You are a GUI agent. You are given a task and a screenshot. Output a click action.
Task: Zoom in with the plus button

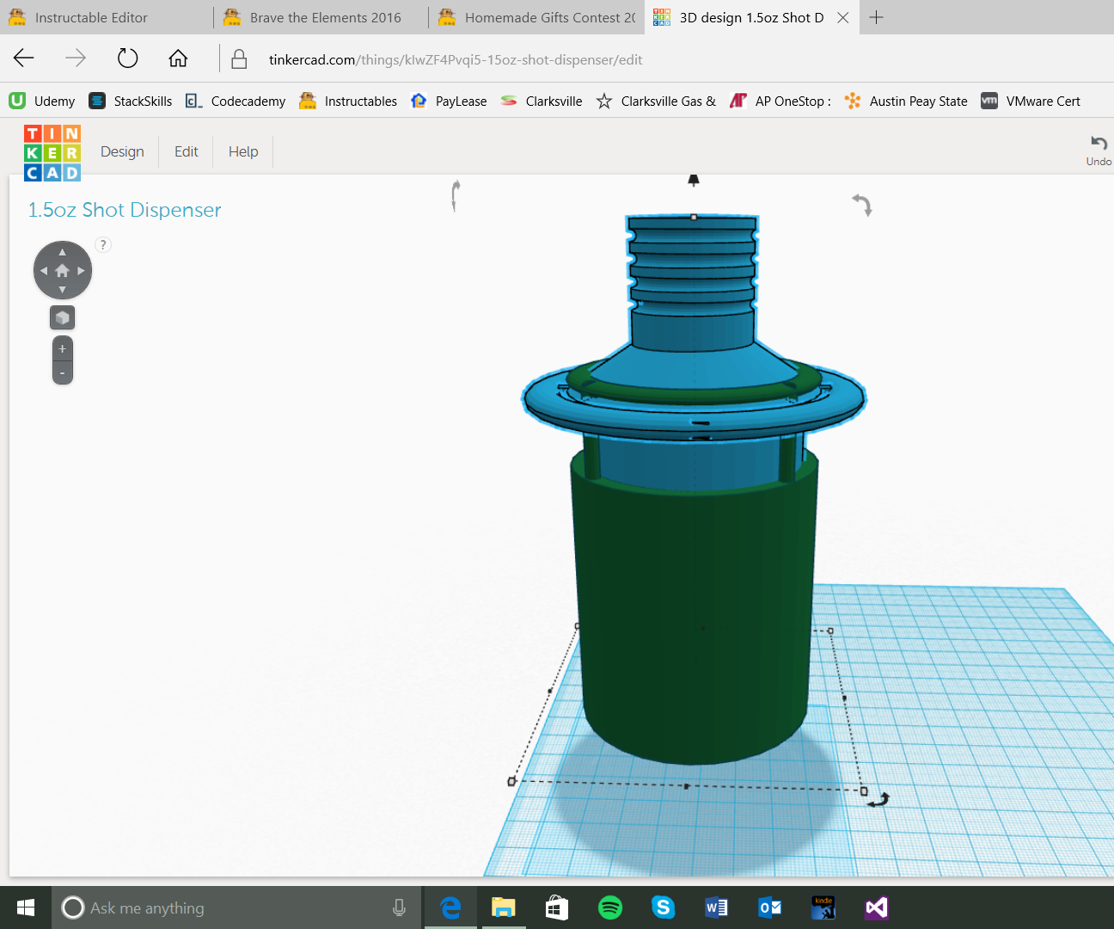pyautogui.click(x=62, y=348)
